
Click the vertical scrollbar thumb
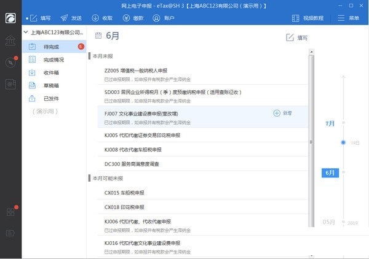tap(311, 142)
